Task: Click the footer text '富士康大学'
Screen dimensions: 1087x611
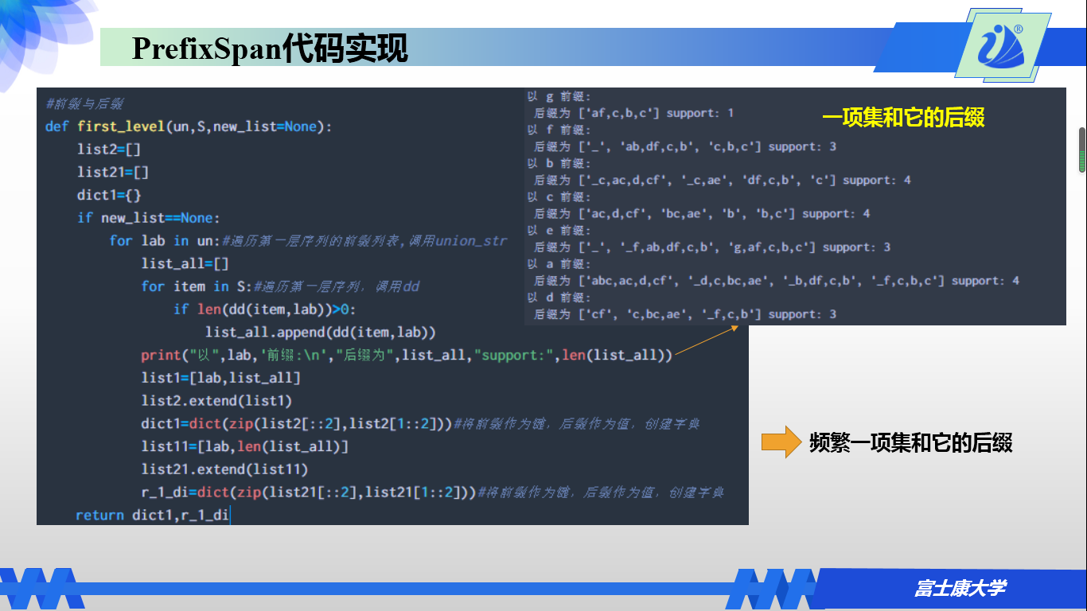Action: click(x=960, y=589)
